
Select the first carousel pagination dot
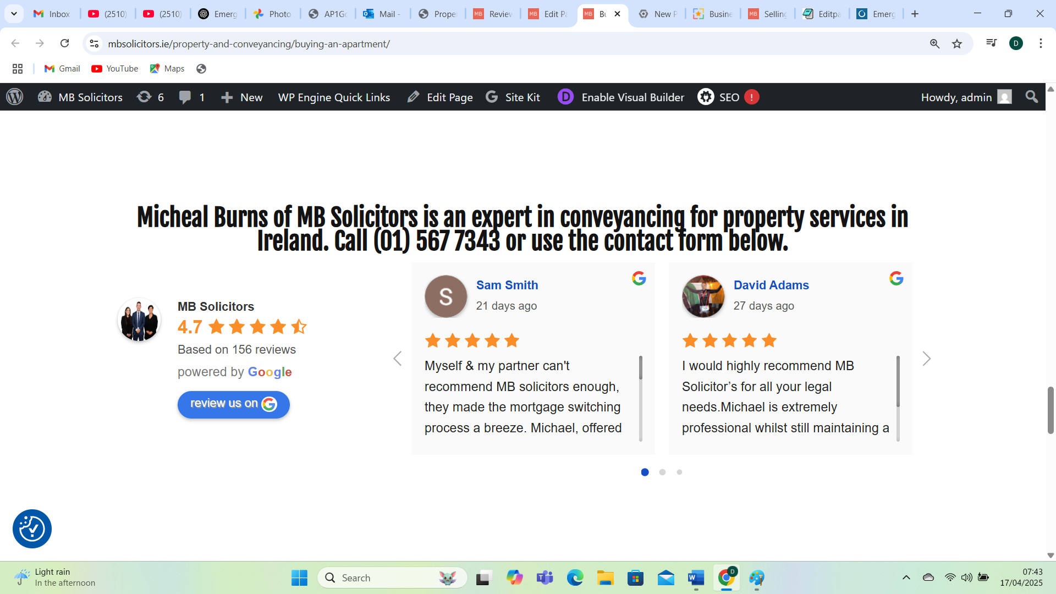[x=645, y=472]
